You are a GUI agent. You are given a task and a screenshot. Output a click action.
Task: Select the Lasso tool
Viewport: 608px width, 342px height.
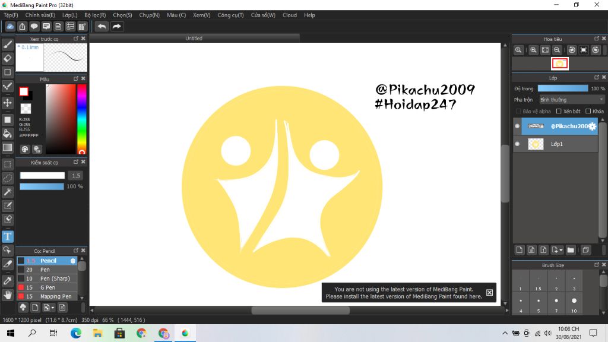tap(7, 178)
